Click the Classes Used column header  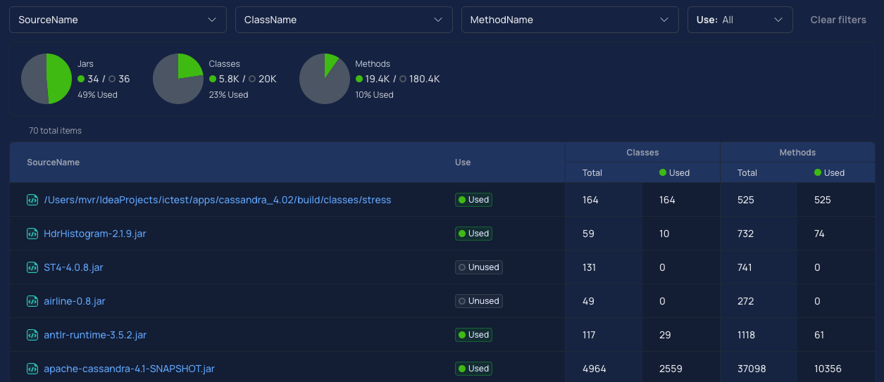coord(674,172)
